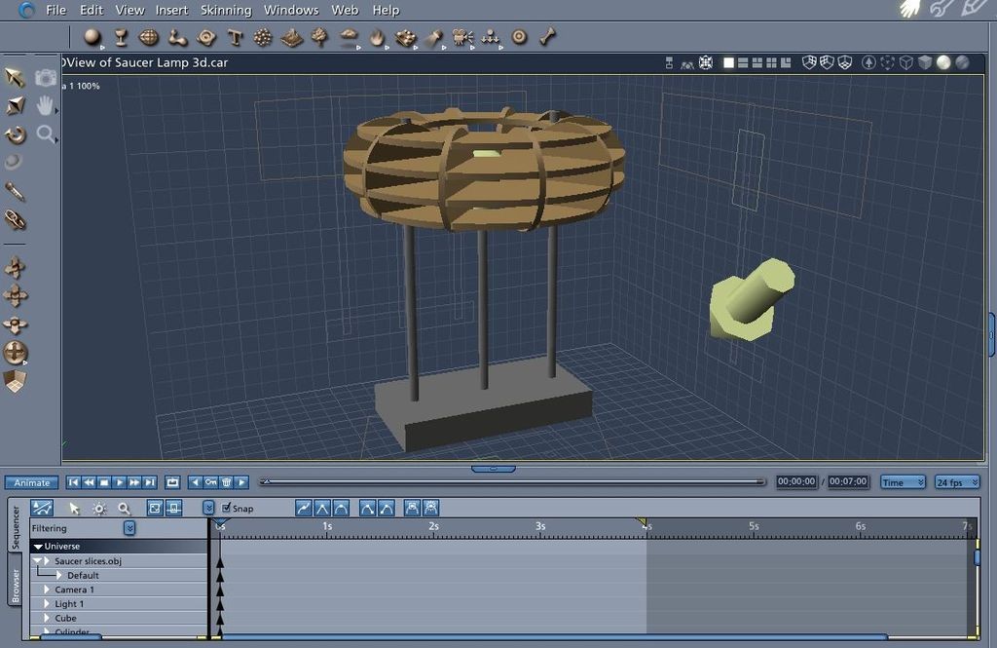Select the vertex mesh globe tool
Viewport: 997px width, 648px height.
pyautogui.click(x=149, y=38)
